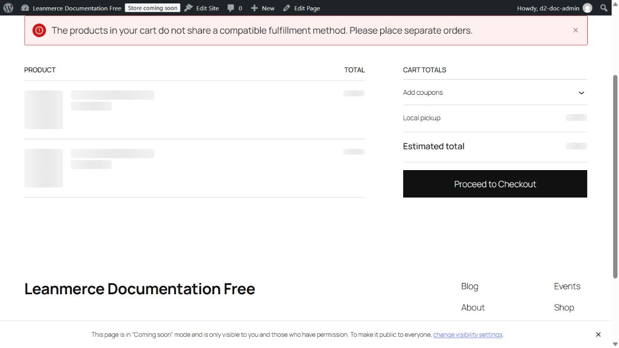The image size is (619, 348).
Task: Open the admin bar search icon
Action: [x=604, y=8]
